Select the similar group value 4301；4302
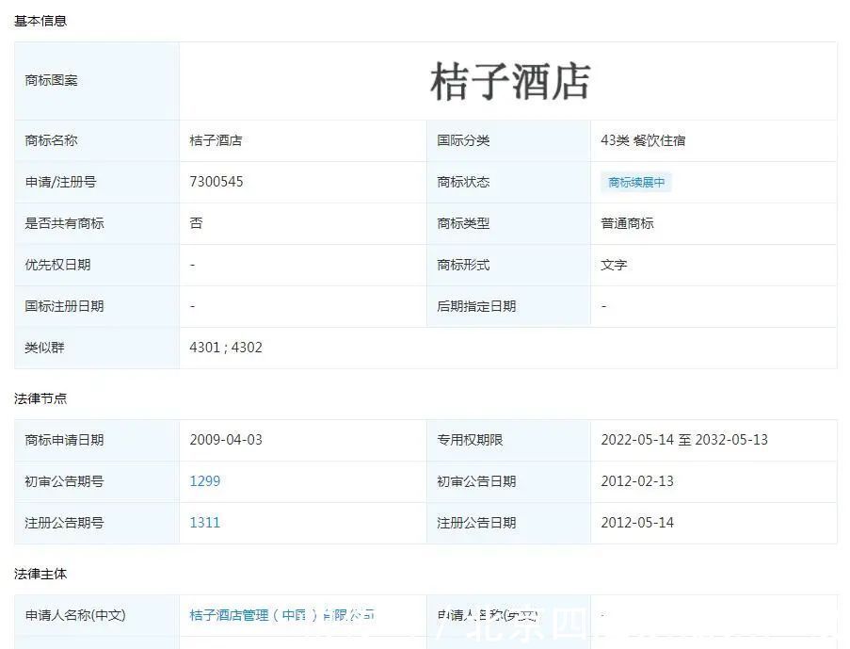850x649 pixels. [226, 348]
